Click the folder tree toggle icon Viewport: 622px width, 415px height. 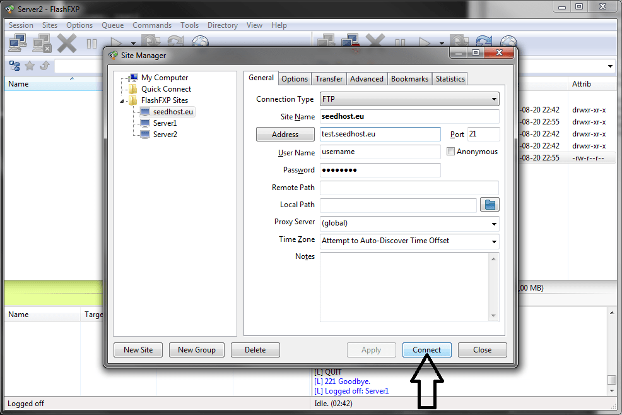15,66
